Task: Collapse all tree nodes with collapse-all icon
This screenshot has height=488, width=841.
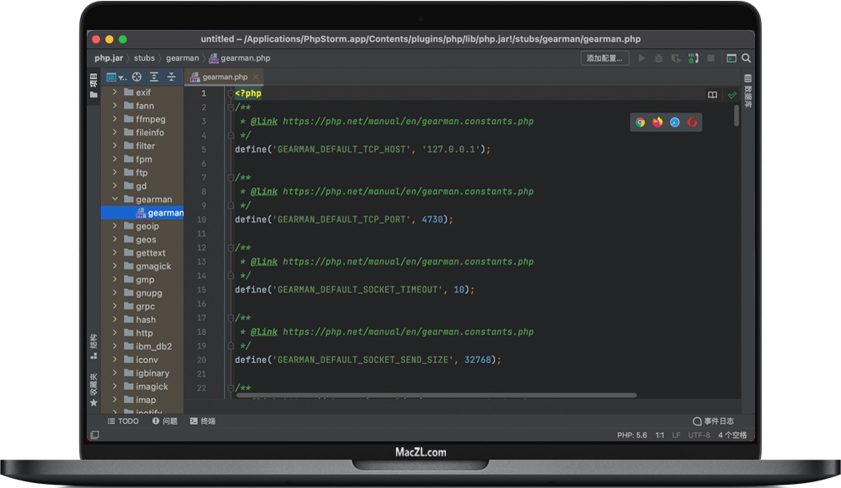Action: pyautogui.click(x=170, y=77)
